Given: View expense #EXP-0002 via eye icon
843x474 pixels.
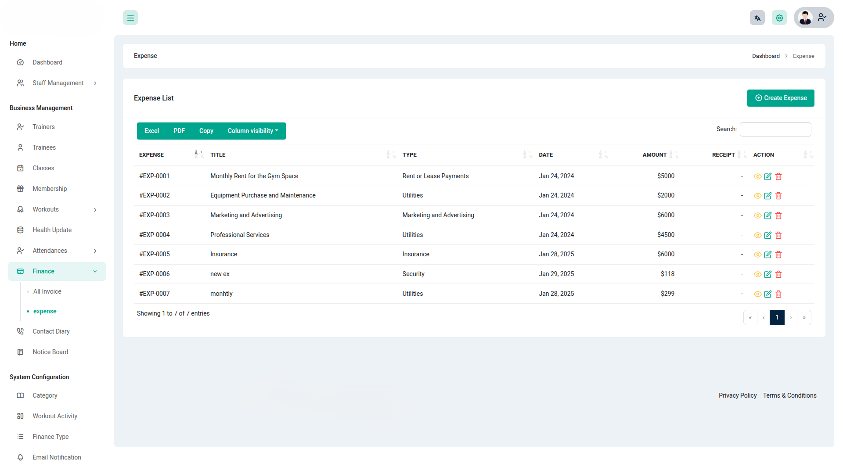Looking at the screenshot, I should point(757,196).
